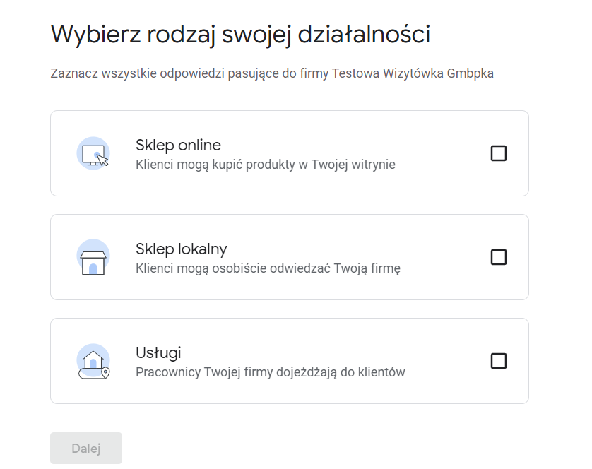Image resolution: width=592 pixels, height=469 pixels.
Task: Click 'Klienci mogą kupić produkty' description
Action: [x=266, y=165]
